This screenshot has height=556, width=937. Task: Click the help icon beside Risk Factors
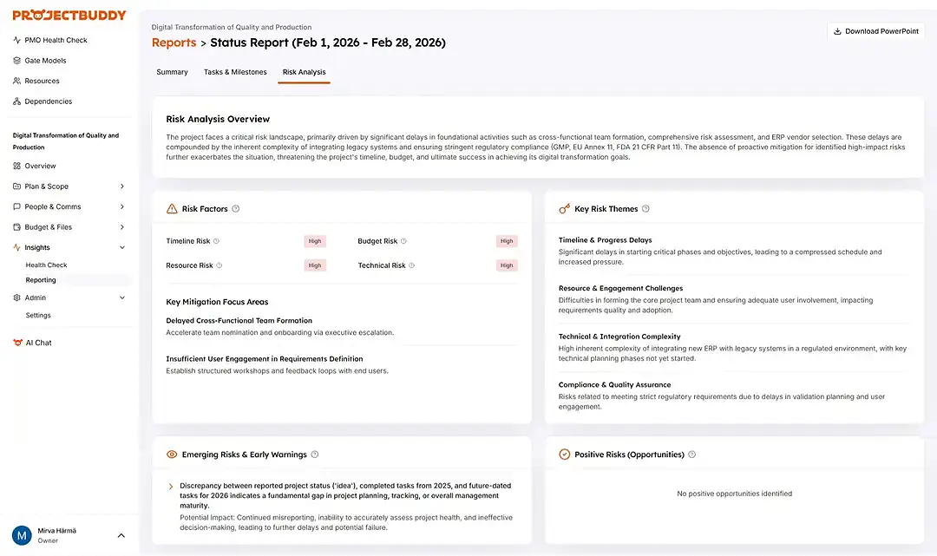coord(236,209)
